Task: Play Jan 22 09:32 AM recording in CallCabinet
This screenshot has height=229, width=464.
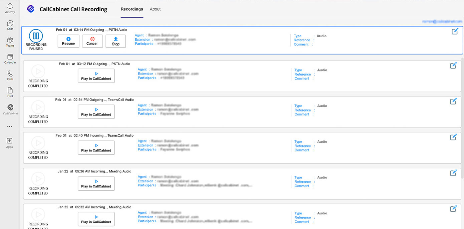Action: (x=96, y=219)
